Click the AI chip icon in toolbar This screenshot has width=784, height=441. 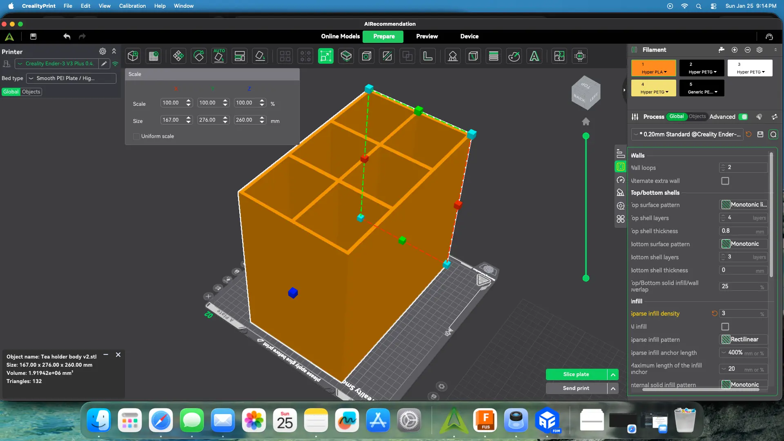point(580,56)
